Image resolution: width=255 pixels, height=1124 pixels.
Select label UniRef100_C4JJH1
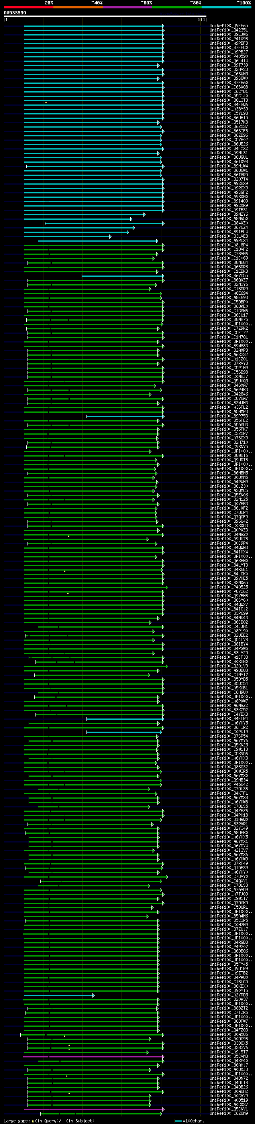(229, 626)
